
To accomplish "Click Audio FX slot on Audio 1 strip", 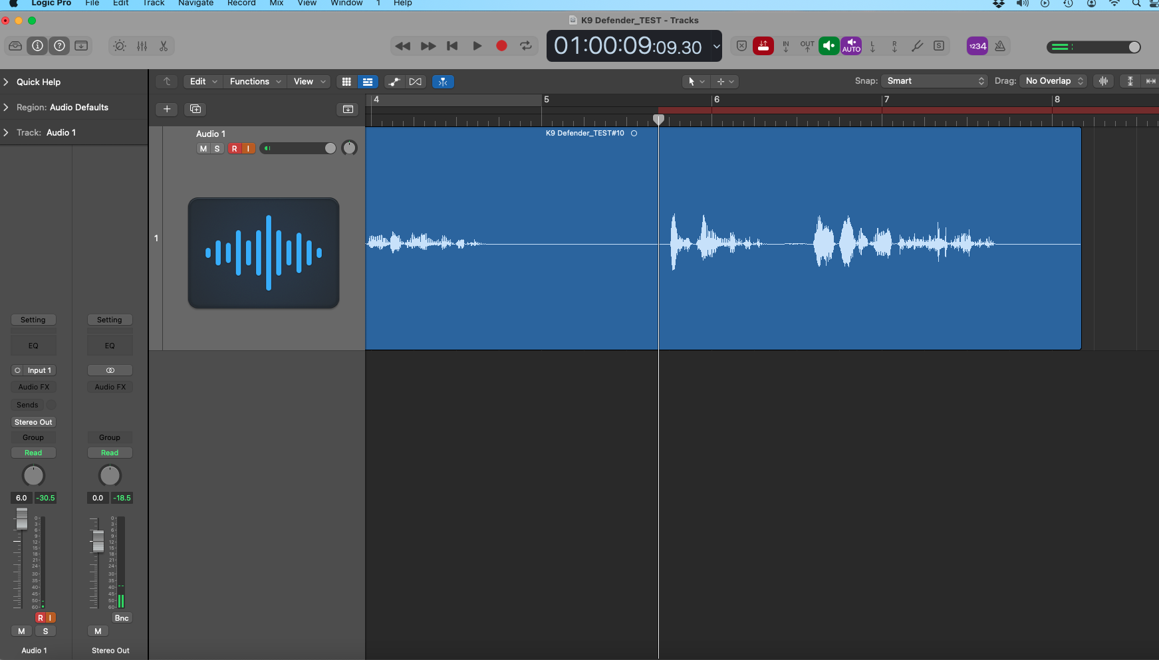I will 33,387.
